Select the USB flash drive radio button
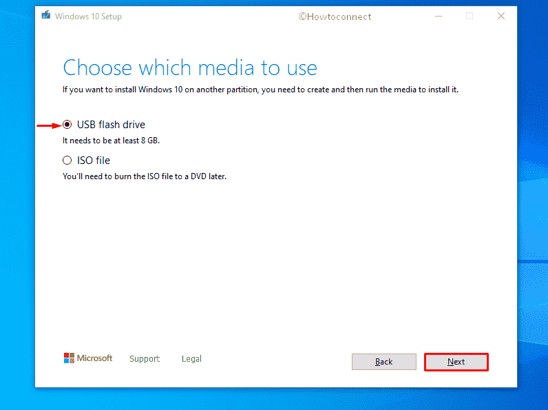This screenshot has width=548, height=410. point(67,125)
